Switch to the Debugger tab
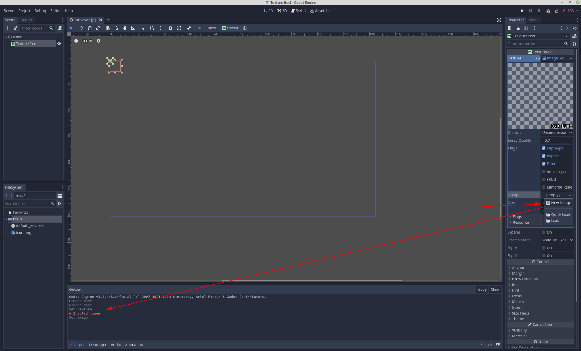581x351 pixels. click(x=98, y=344)
